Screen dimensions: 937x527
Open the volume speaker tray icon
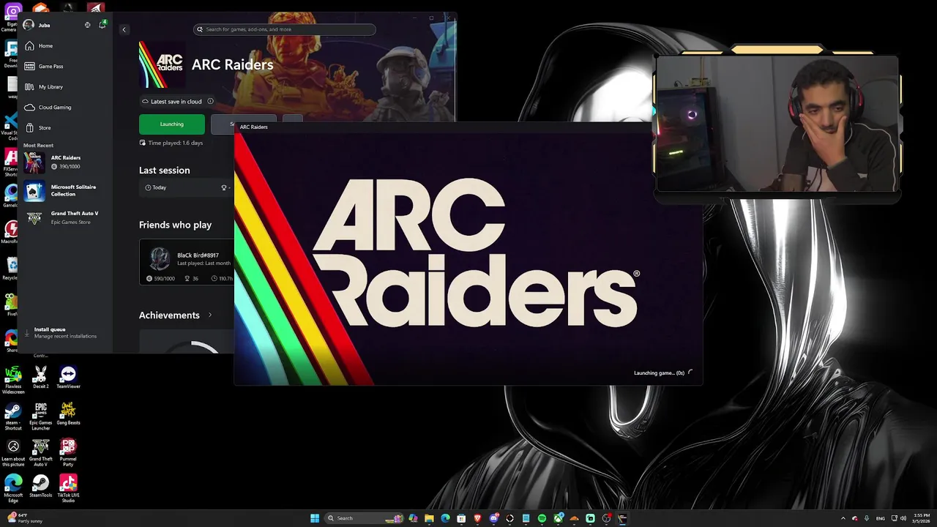click(x=904, y=518)
